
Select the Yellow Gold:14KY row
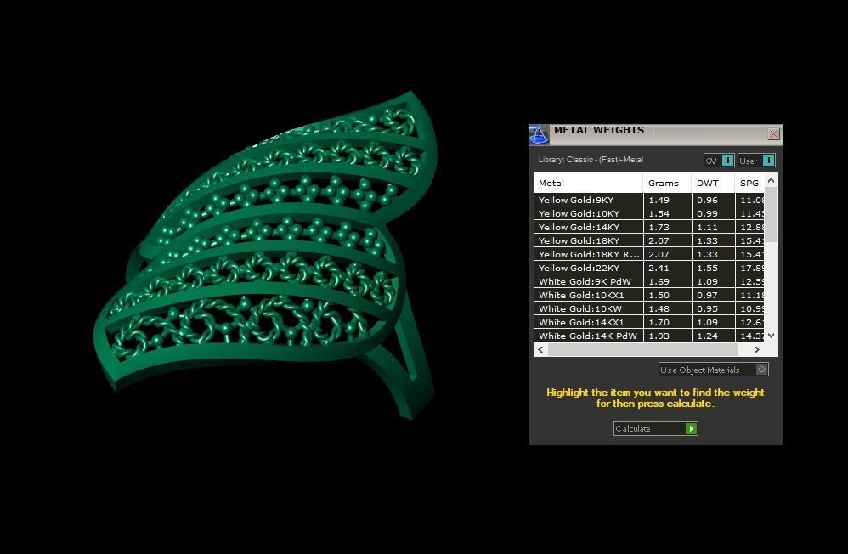coord(649,227)
